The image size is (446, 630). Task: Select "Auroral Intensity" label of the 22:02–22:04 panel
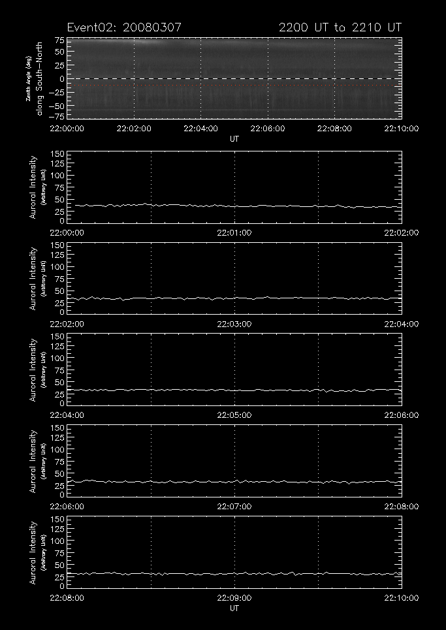point(33,278)
